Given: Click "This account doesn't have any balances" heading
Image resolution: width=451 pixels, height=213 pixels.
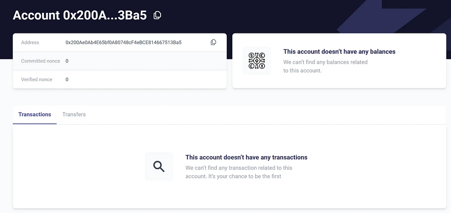Looking at the screenshot, I should [339, 52].
